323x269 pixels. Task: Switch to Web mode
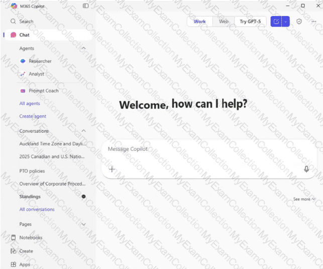click(224, 22)
